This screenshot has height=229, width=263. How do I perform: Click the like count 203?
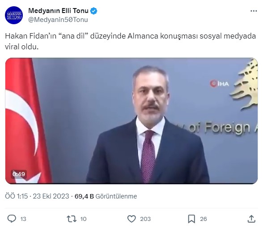pos(145,219)
